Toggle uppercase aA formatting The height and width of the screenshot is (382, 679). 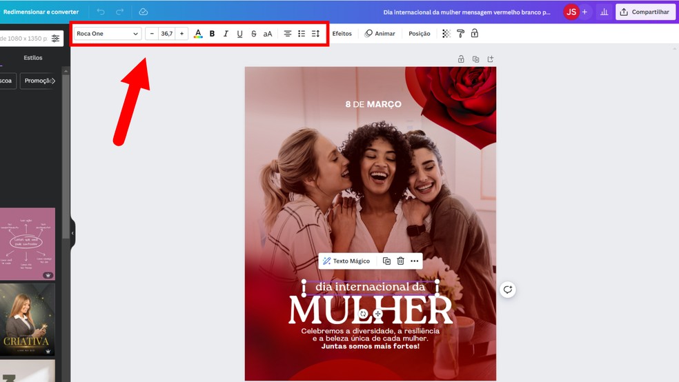coord(268,34)
